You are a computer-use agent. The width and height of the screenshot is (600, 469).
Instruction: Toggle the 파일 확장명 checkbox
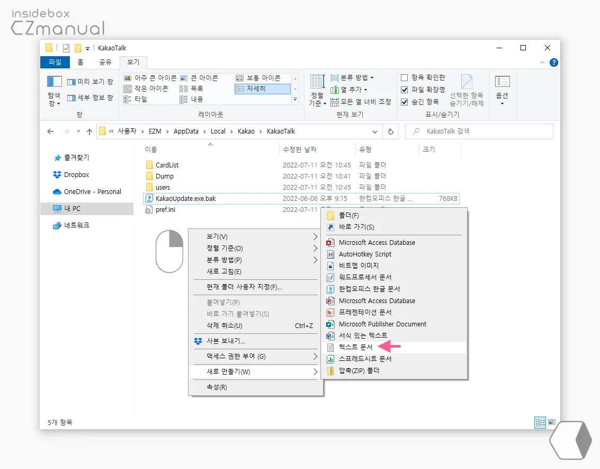coord(405,89)
